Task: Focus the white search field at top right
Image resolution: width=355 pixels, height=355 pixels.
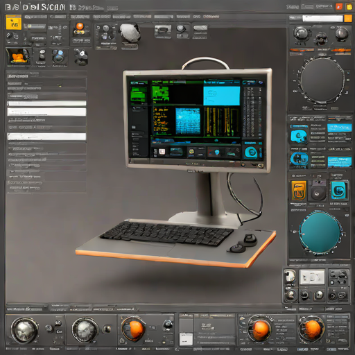Action: coord(322,19)
